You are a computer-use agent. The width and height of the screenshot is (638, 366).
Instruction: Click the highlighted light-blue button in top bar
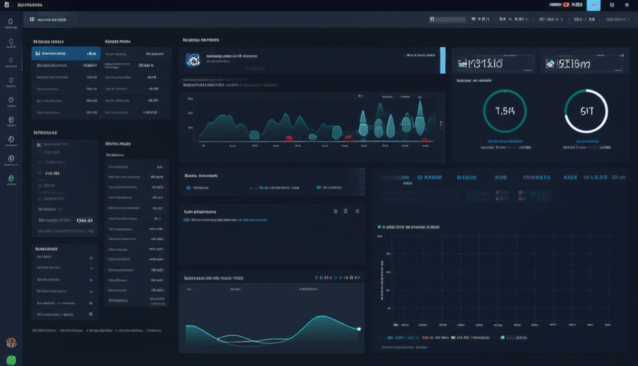pyautogui.click(x=594, y=5)
